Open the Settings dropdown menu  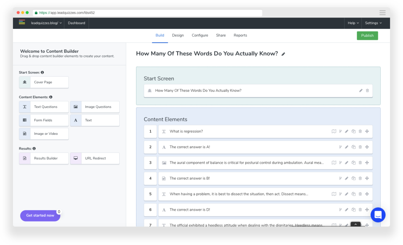tap(373, 23)
